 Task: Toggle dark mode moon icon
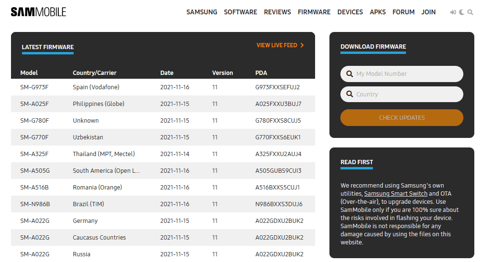coord(461,12)
